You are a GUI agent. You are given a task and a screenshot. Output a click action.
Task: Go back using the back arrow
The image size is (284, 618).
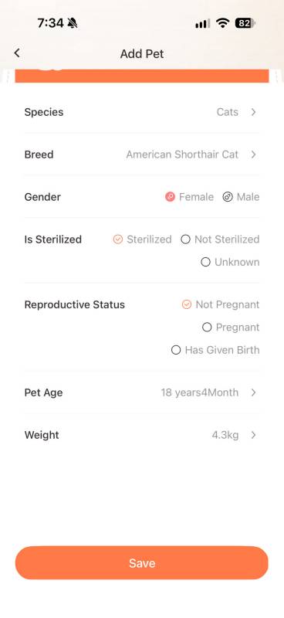[x=16, y=53]
